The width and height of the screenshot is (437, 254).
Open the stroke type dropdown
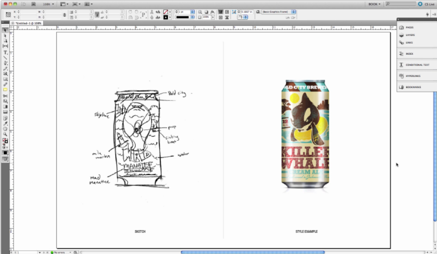[192, 17]
